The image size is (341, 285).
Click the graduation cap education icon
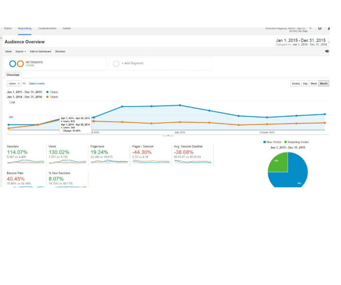[x=327, y=51]
